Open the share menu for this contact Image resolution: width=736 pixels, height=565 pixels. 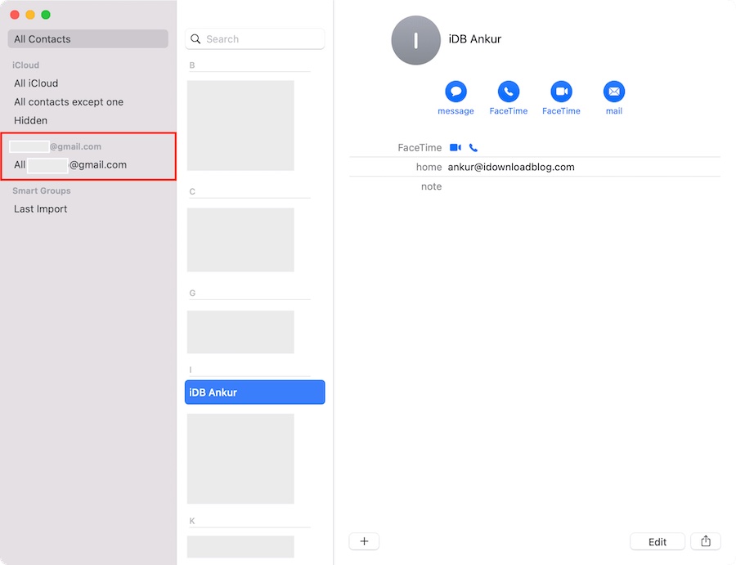tap(706, 541)
